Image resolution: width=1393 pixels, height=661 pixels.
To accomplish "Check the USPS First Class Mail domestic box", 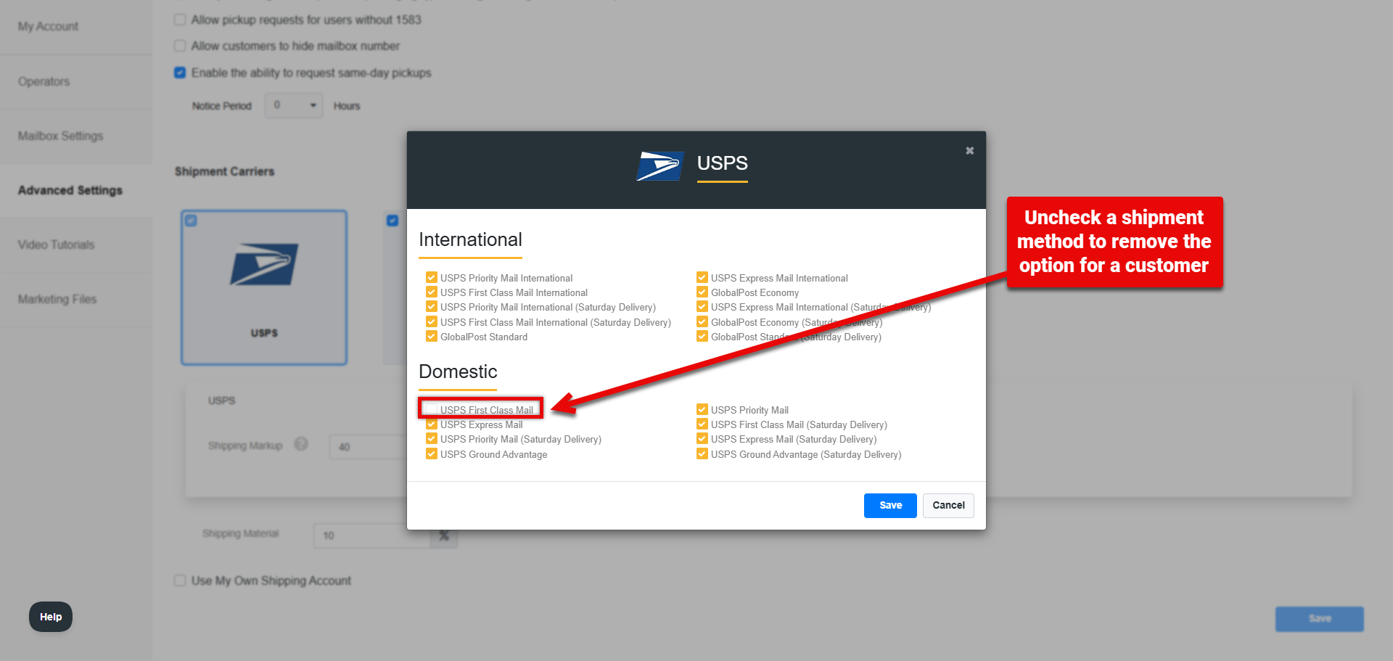I will tap(432, 409).
